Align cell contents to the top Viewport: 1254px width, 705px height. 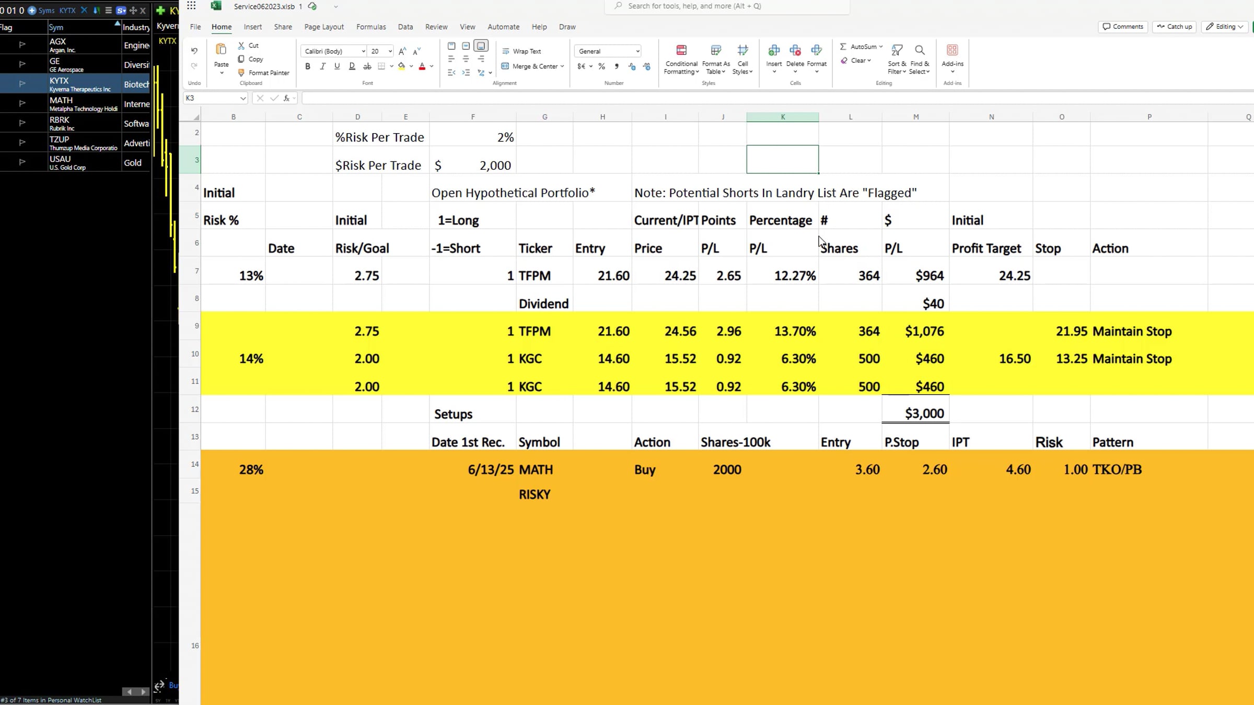(x=451, y=46)
